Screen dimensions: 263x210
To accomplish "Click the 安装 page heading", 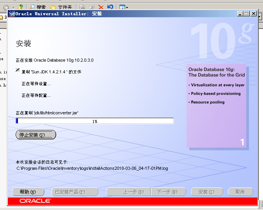I will [x=23, y=43].
